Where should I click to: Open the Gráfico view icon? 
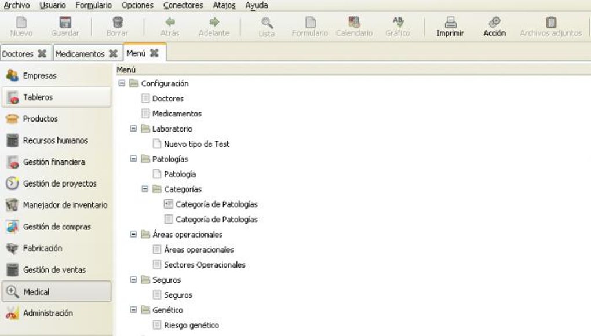[398, 22]
